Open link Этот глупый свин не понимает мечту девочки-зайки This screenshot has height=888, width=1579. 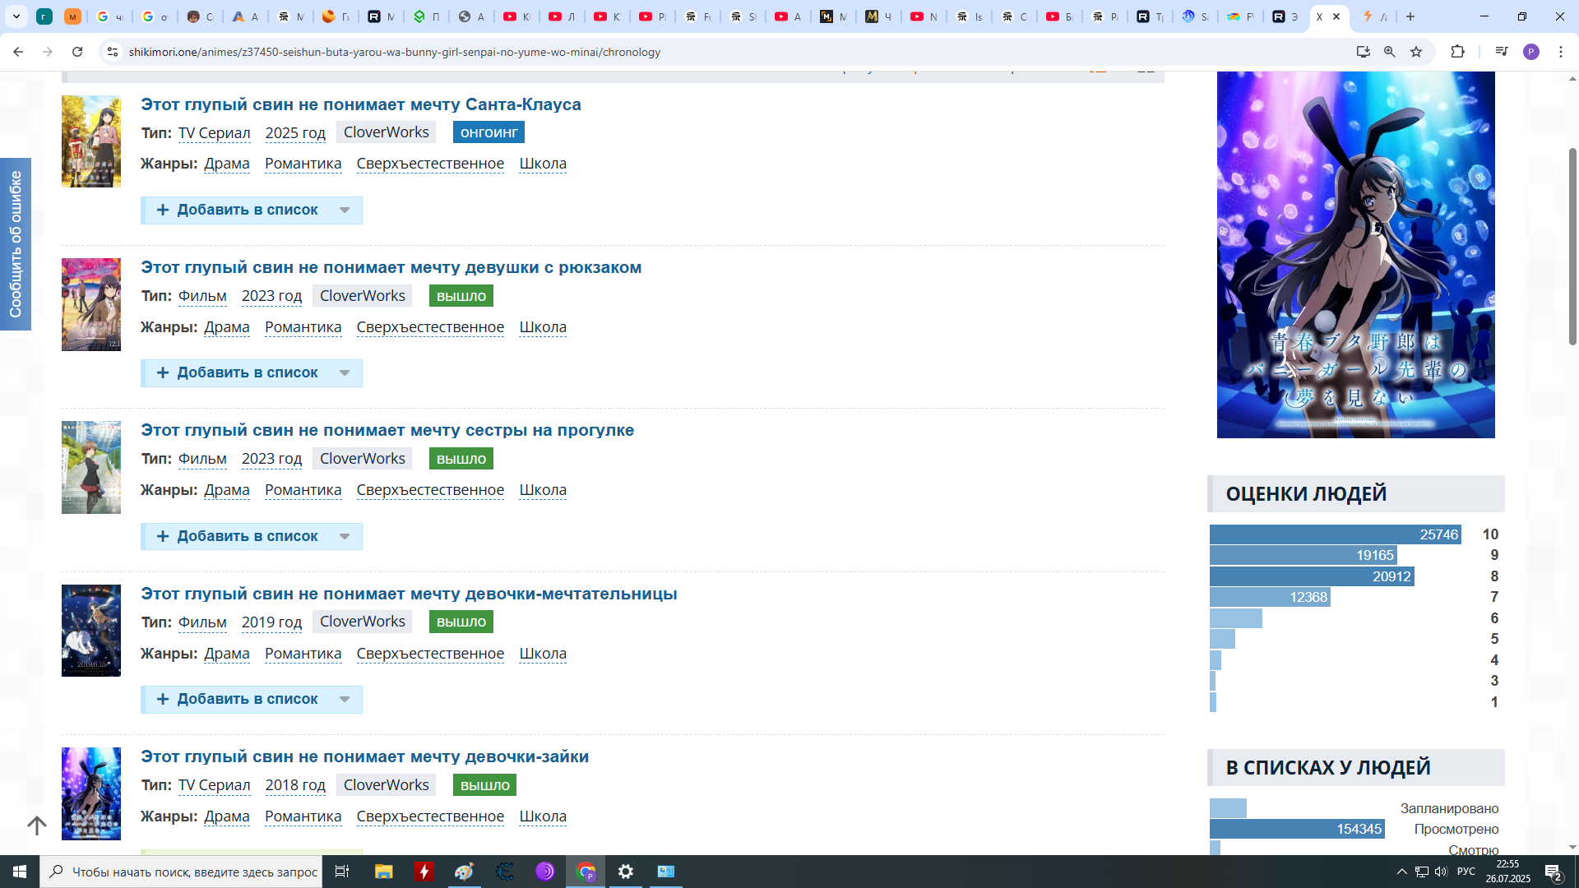(x=364, y=756)
